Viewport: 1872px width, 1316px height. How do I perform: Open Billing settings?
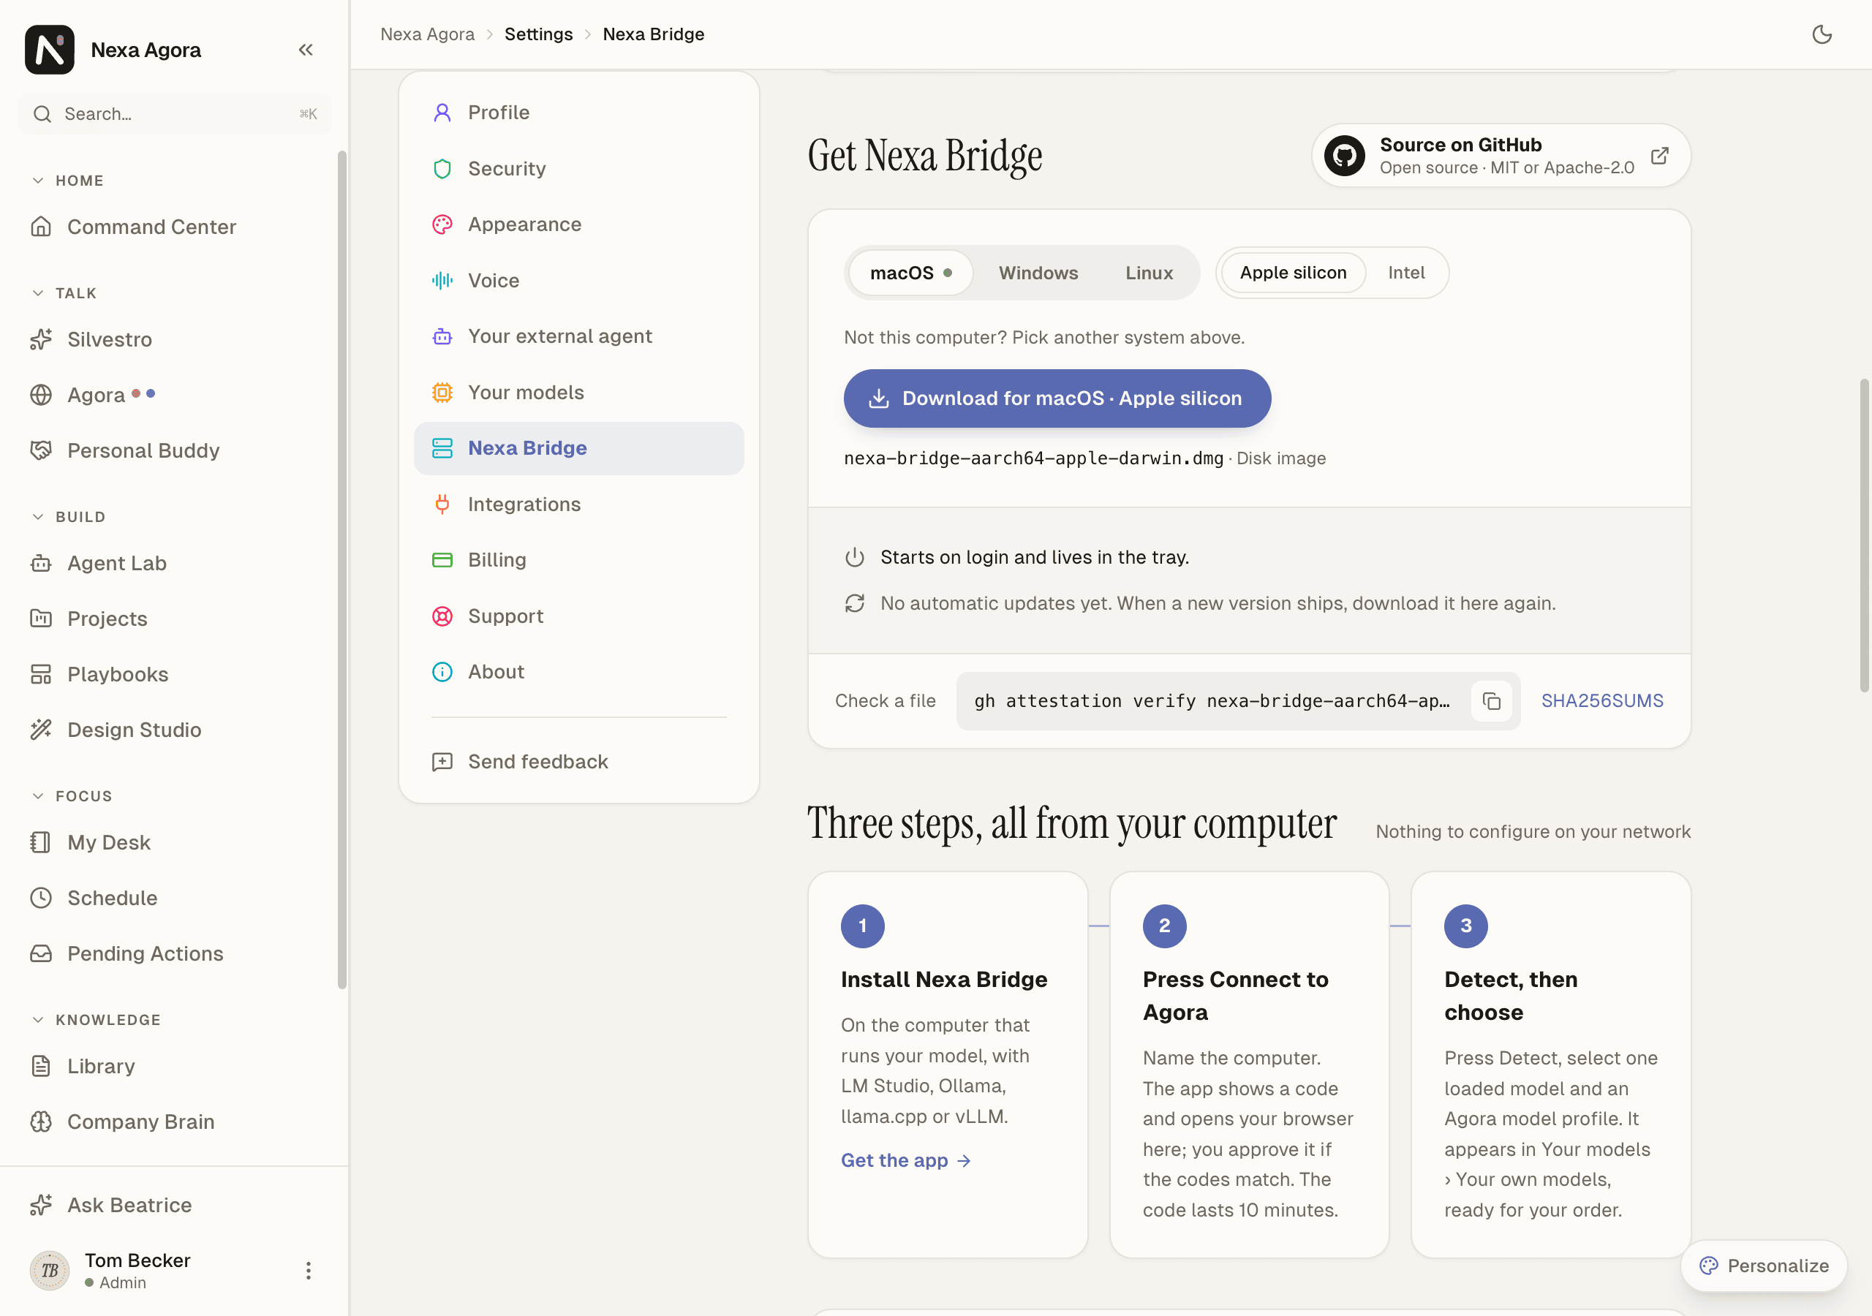click(579, 560)
